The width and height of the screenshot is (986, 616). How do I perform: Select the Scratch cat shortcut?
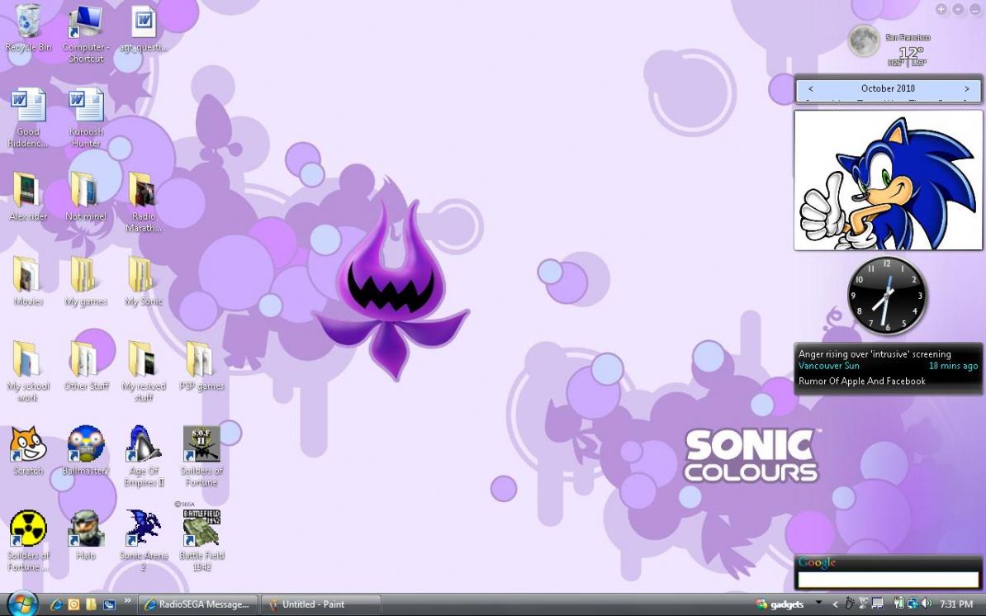[x=28, y=450]
